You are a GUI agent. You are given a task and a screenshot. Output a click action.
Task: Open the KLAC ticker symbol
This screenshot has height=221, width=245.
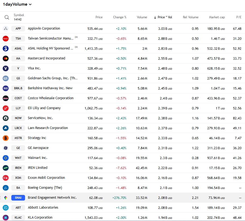[x=18, y=218]
